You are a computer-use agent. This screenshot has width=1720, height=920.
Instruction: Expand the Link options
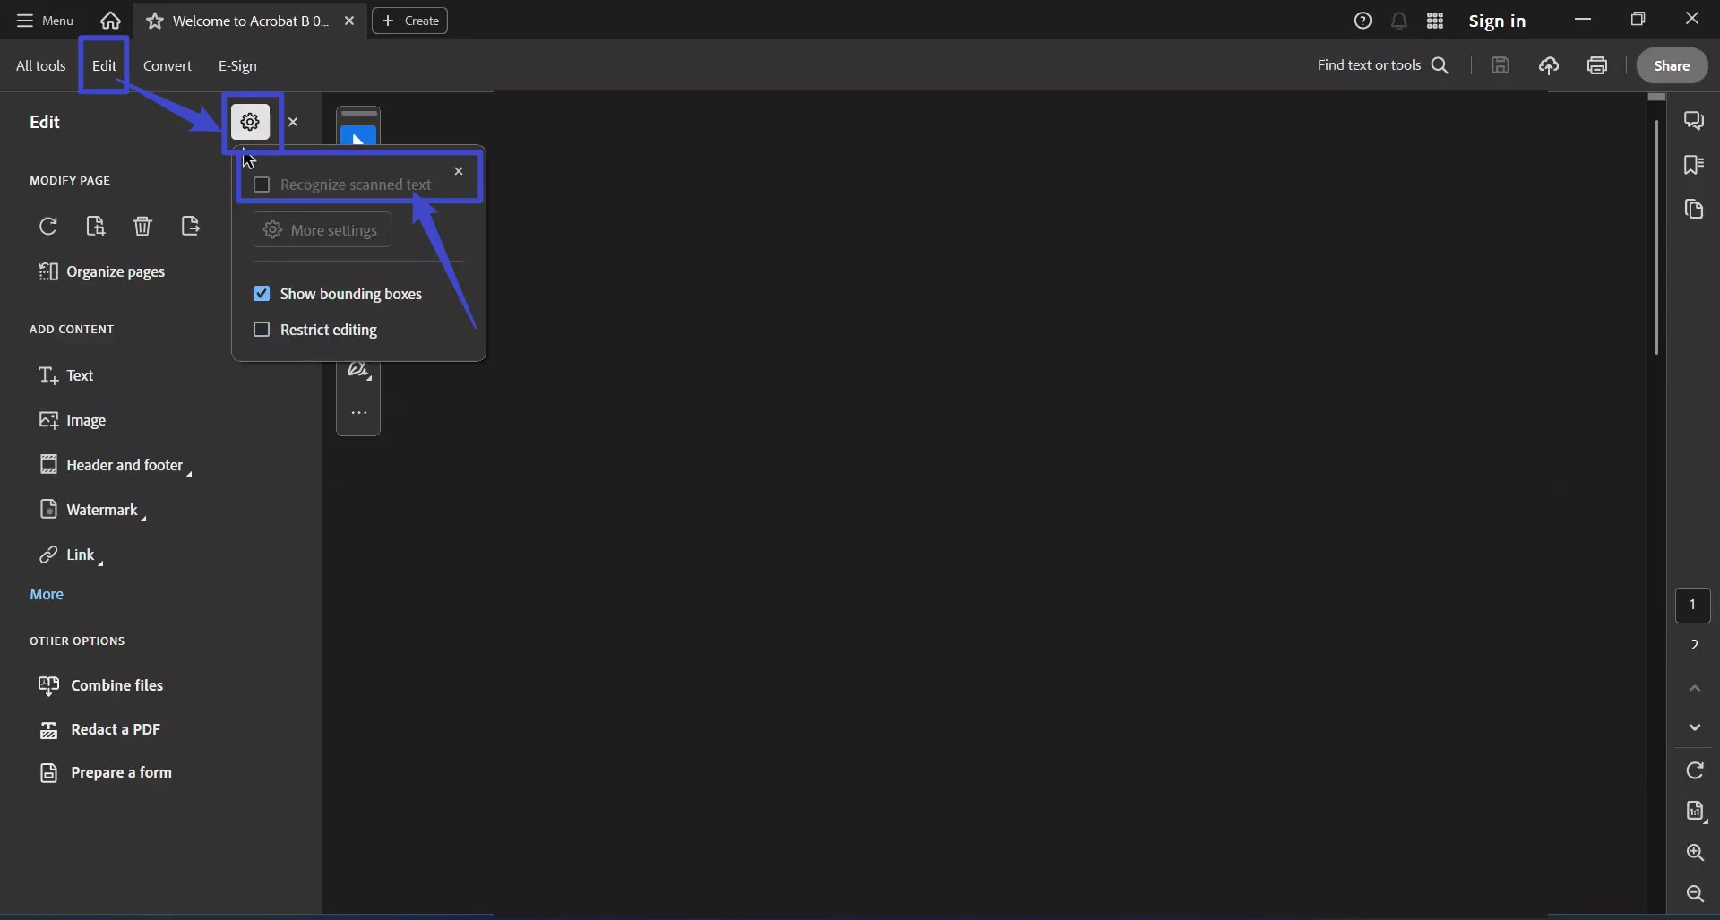click(99, 562)
